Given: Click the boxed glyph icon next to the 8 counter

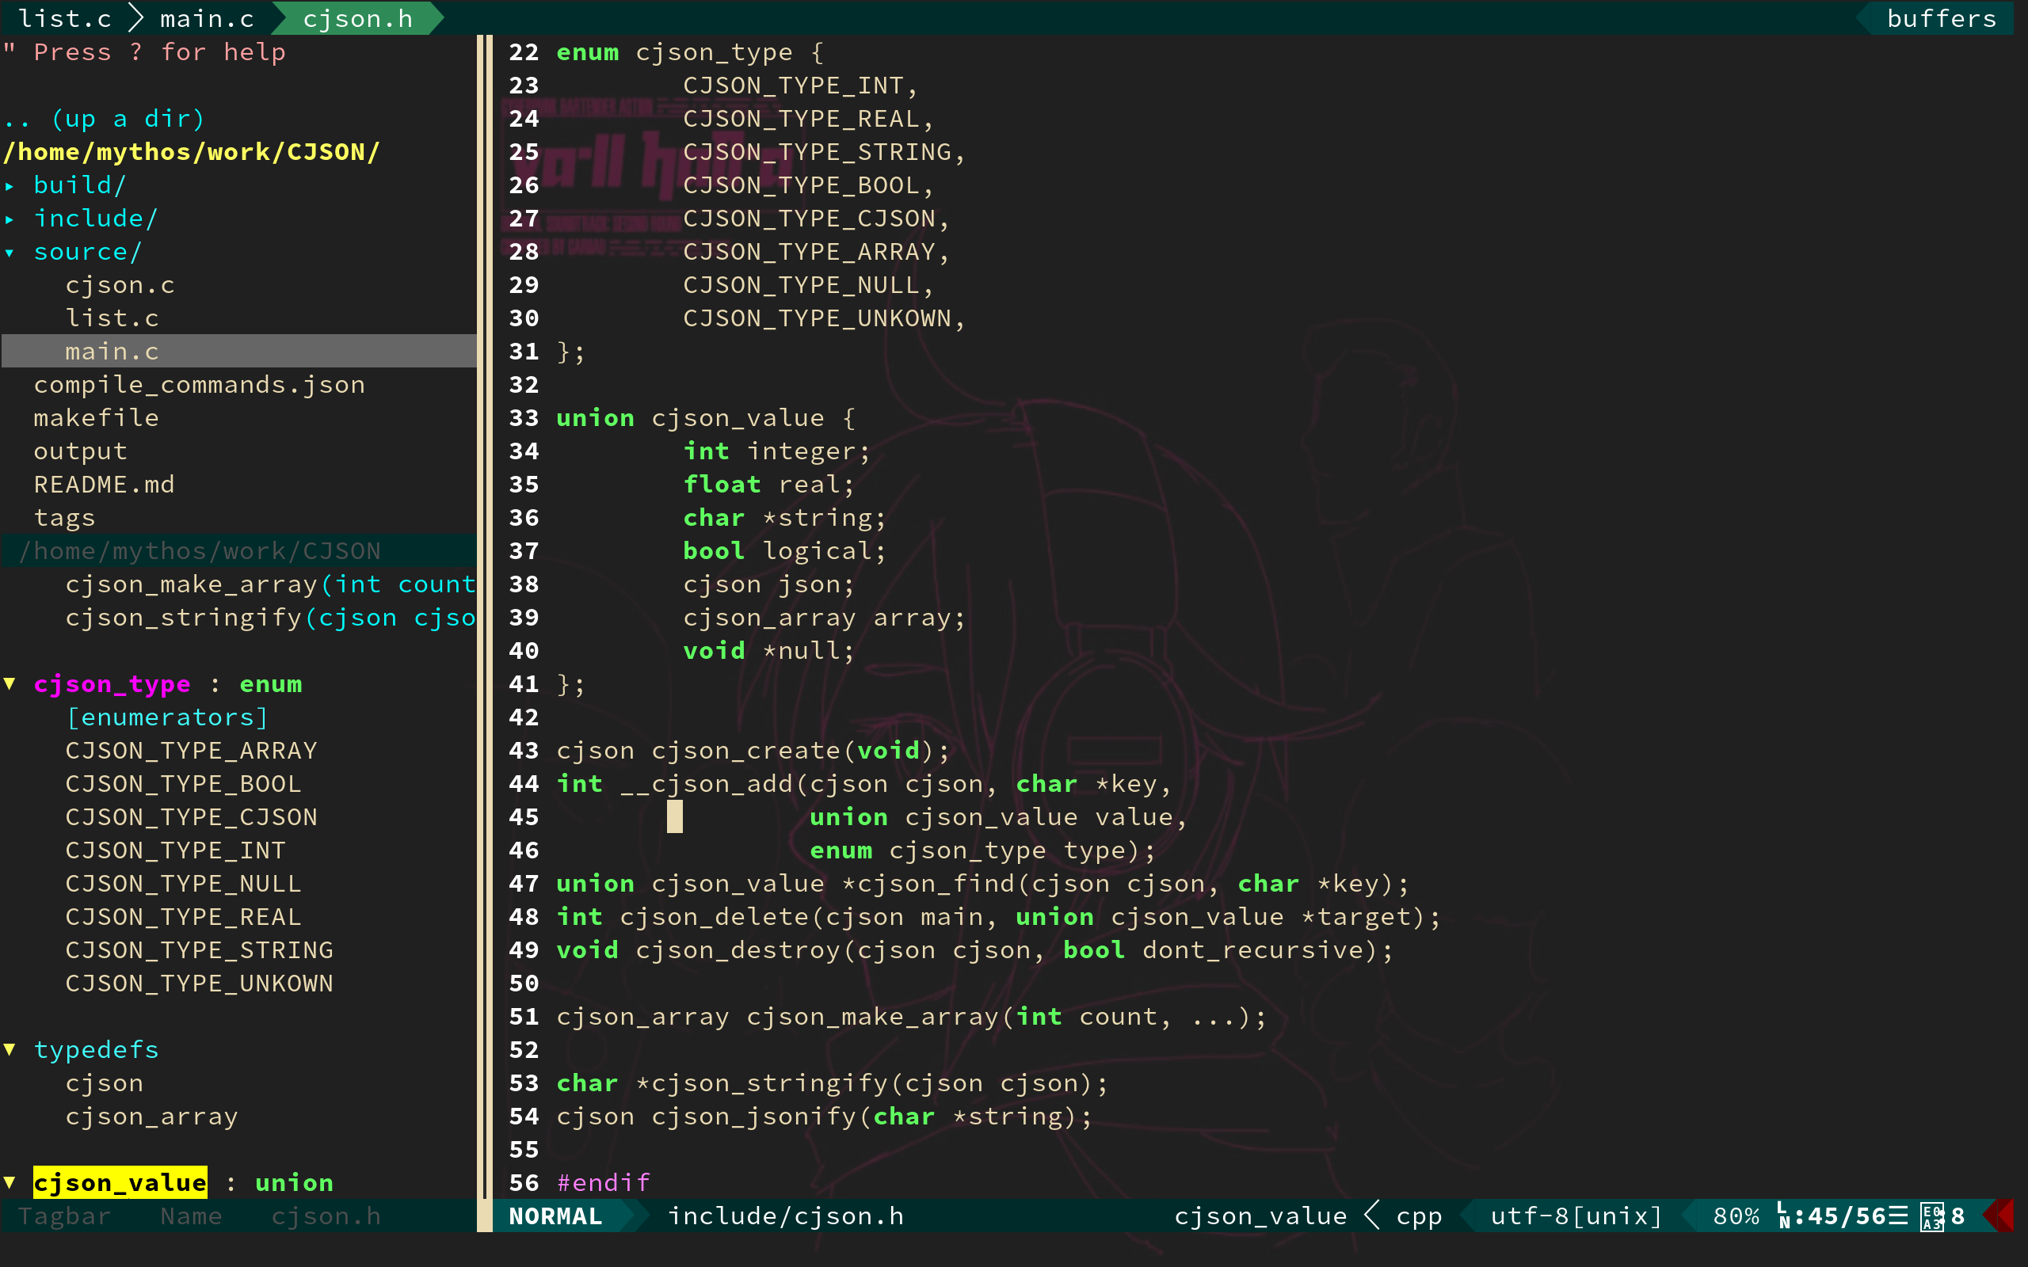Looking at the screenshot, I should tap(1933, 1216).
